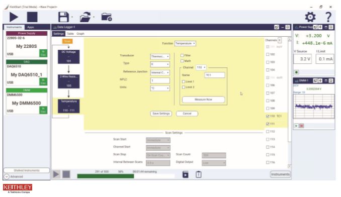Expand Advanced section chevron in sidebar
This screenshot has width=341, height=197.
(7, 176)
